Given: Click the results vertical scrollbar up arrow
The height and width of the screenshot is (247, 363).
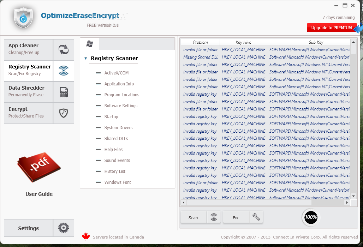Looking at the screenshot, I should 353,42.
